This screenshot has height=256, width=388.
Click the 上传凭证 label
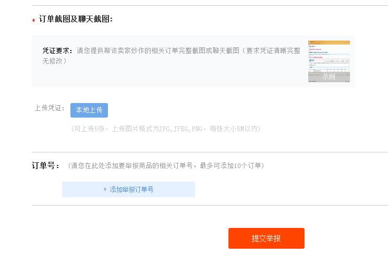point(50,108)
